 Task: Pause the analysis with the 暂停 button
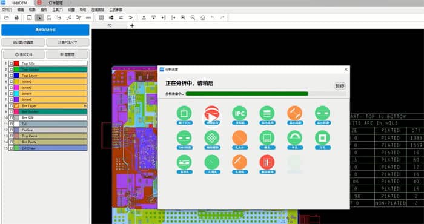(x=340, y=86)
